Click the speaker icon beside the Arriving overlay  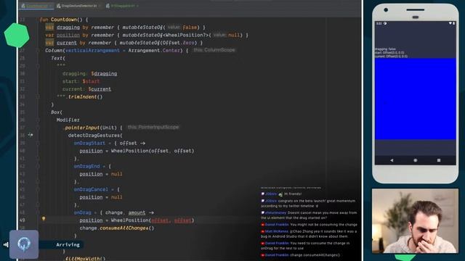pos(6,245)
